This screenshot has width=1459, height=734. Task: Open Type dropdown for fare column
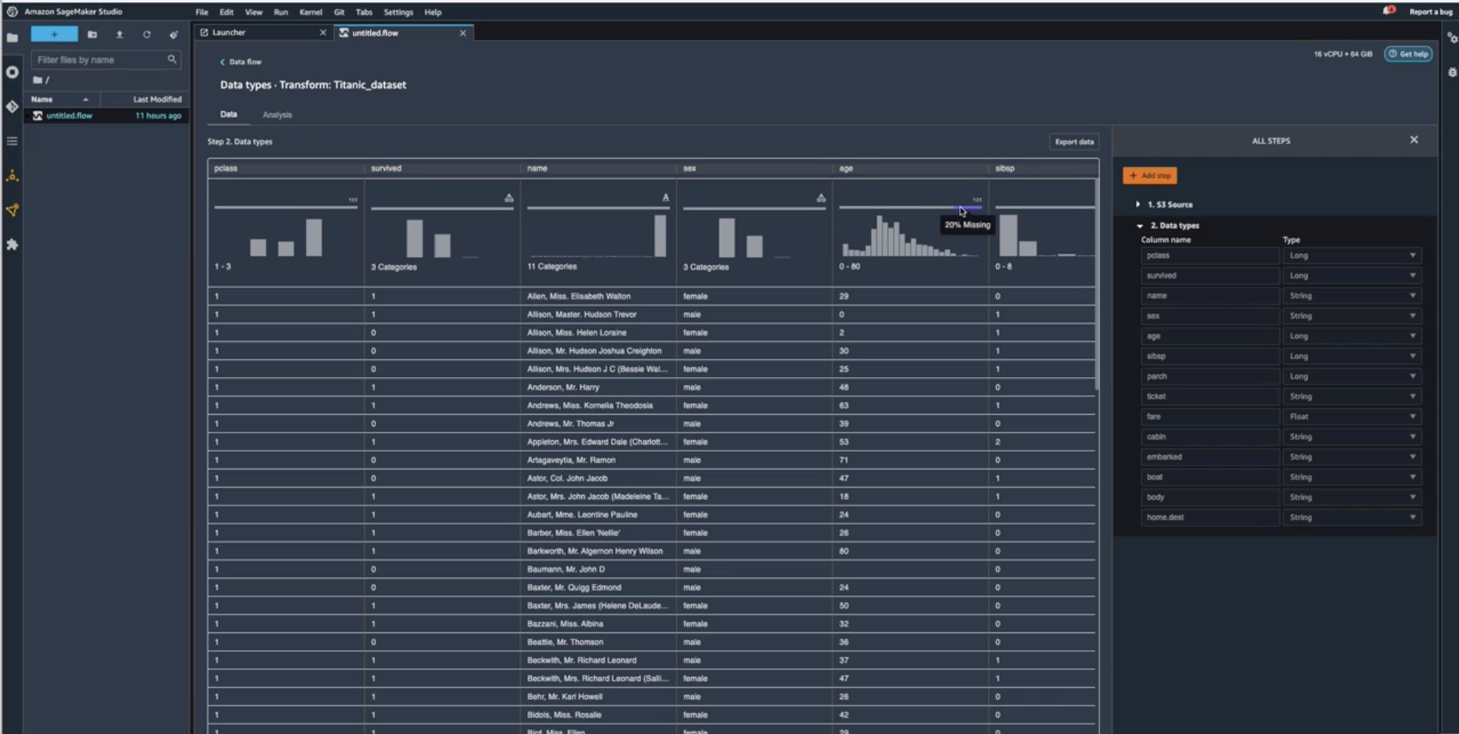(x=1352, y=417)
